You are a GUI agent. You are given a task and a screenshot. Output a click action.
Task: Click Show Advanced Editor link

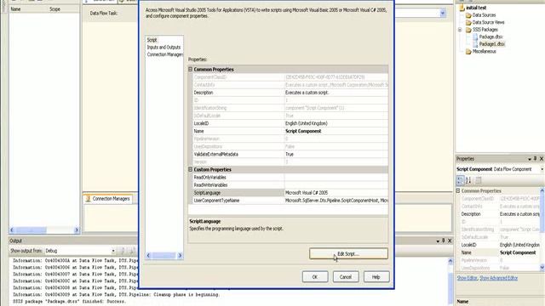tap(499, 278)
